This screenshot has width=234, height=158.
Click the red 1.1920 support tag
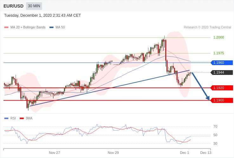(222, 88)
